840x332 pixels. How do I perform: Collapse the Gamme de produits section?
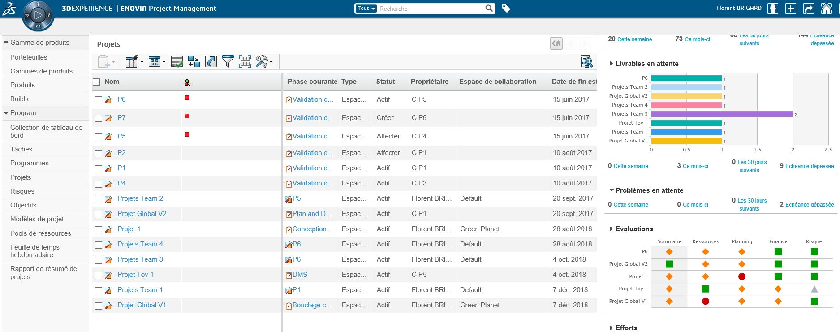(6, 43)
